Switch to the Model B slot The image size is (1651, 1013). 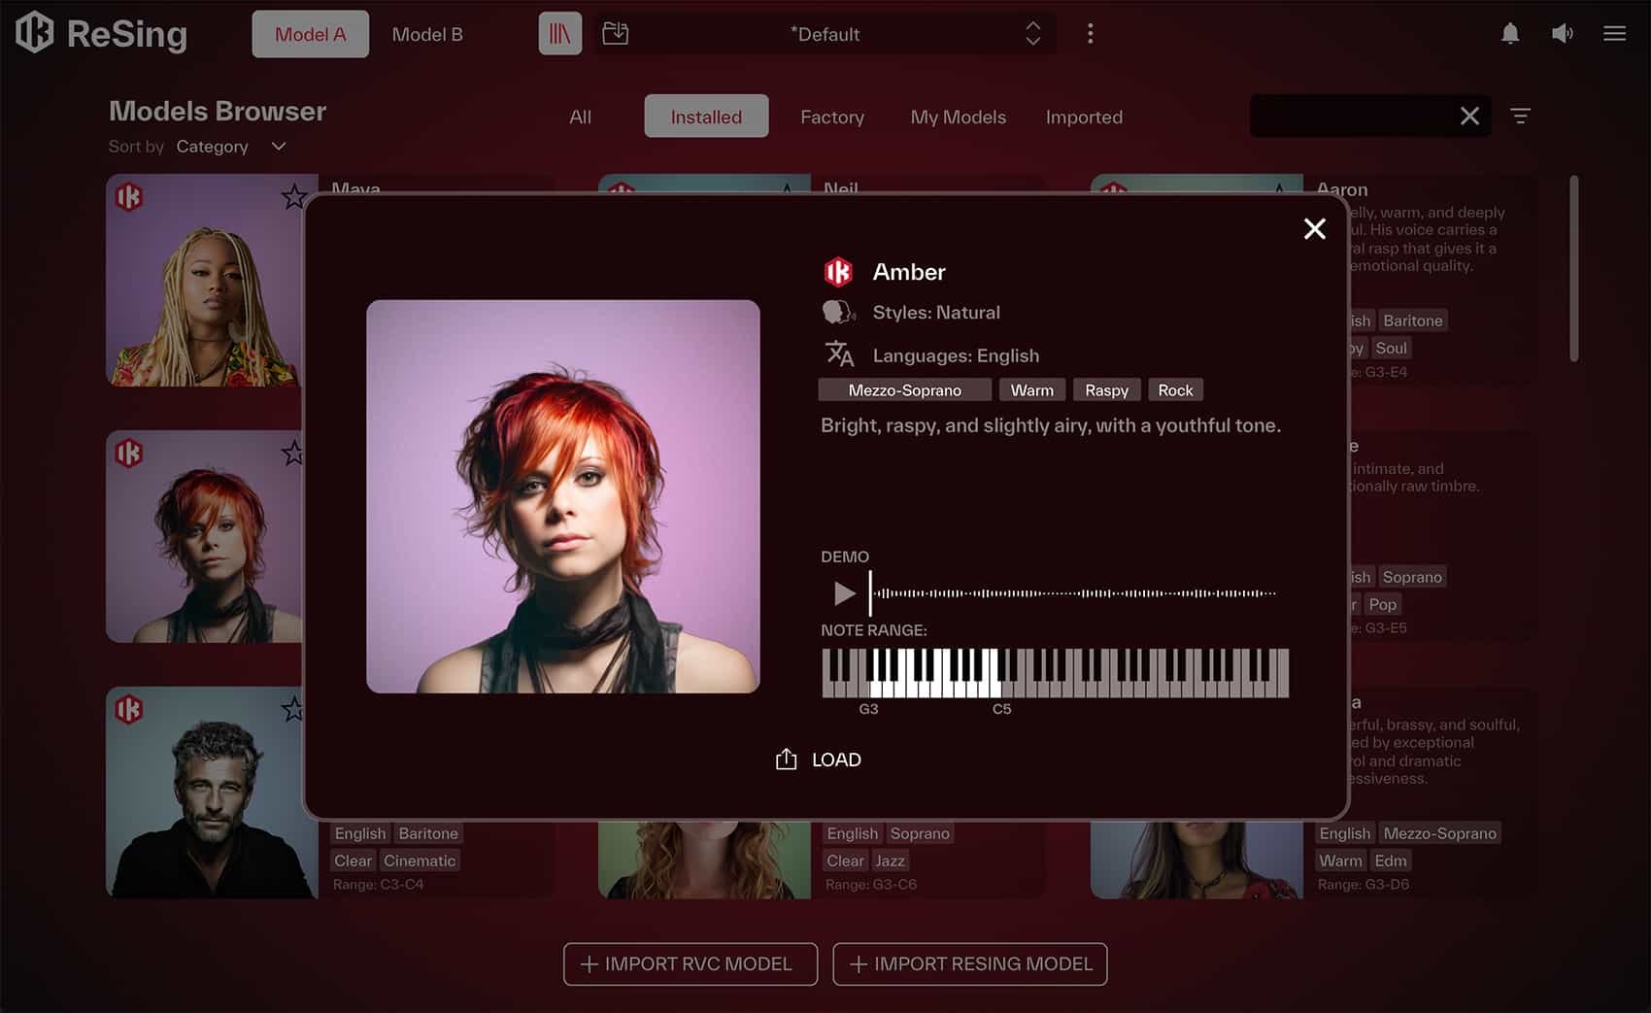point(427,34)
